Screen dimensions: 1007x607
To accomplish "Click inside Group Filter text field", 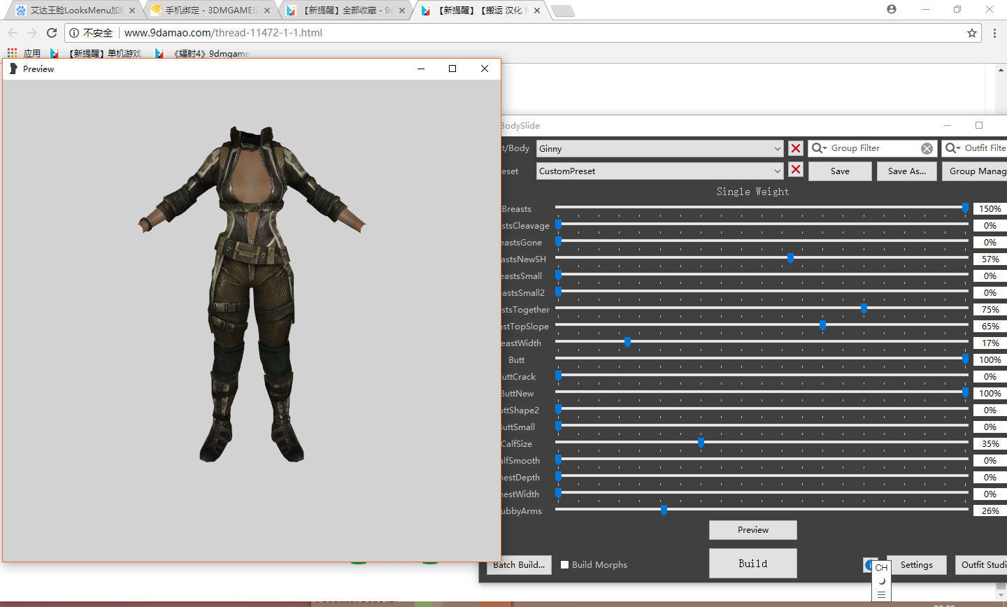I will pyautogui.click(x=874, y=148).
